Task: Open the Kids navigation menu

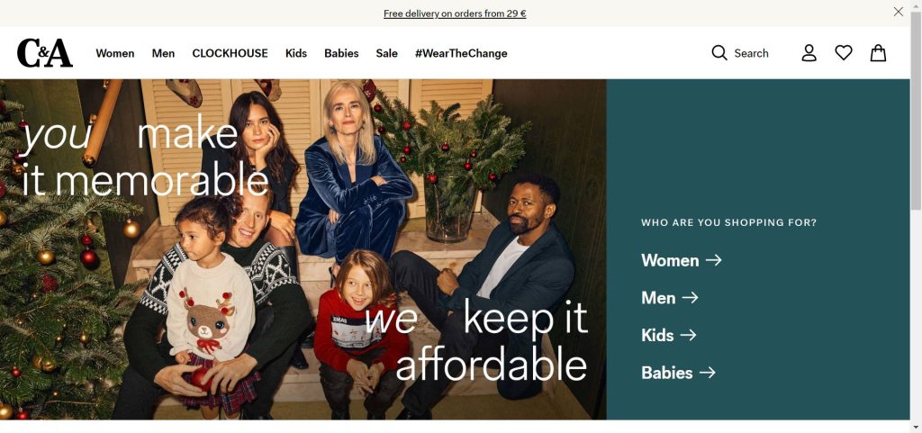Action: (295, 53)
